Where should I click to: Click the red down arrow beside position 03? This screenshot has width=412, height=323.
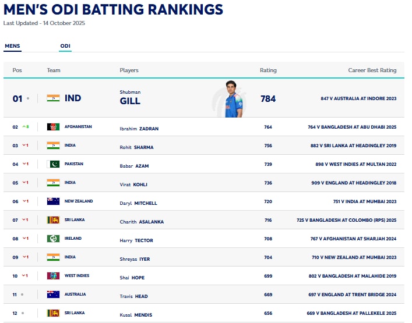[x=24, y=145]
